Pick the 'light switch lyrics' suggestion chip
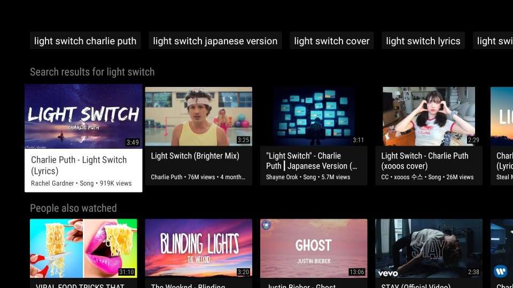This screenshot has width=513, height=288. tap(423, 41)
